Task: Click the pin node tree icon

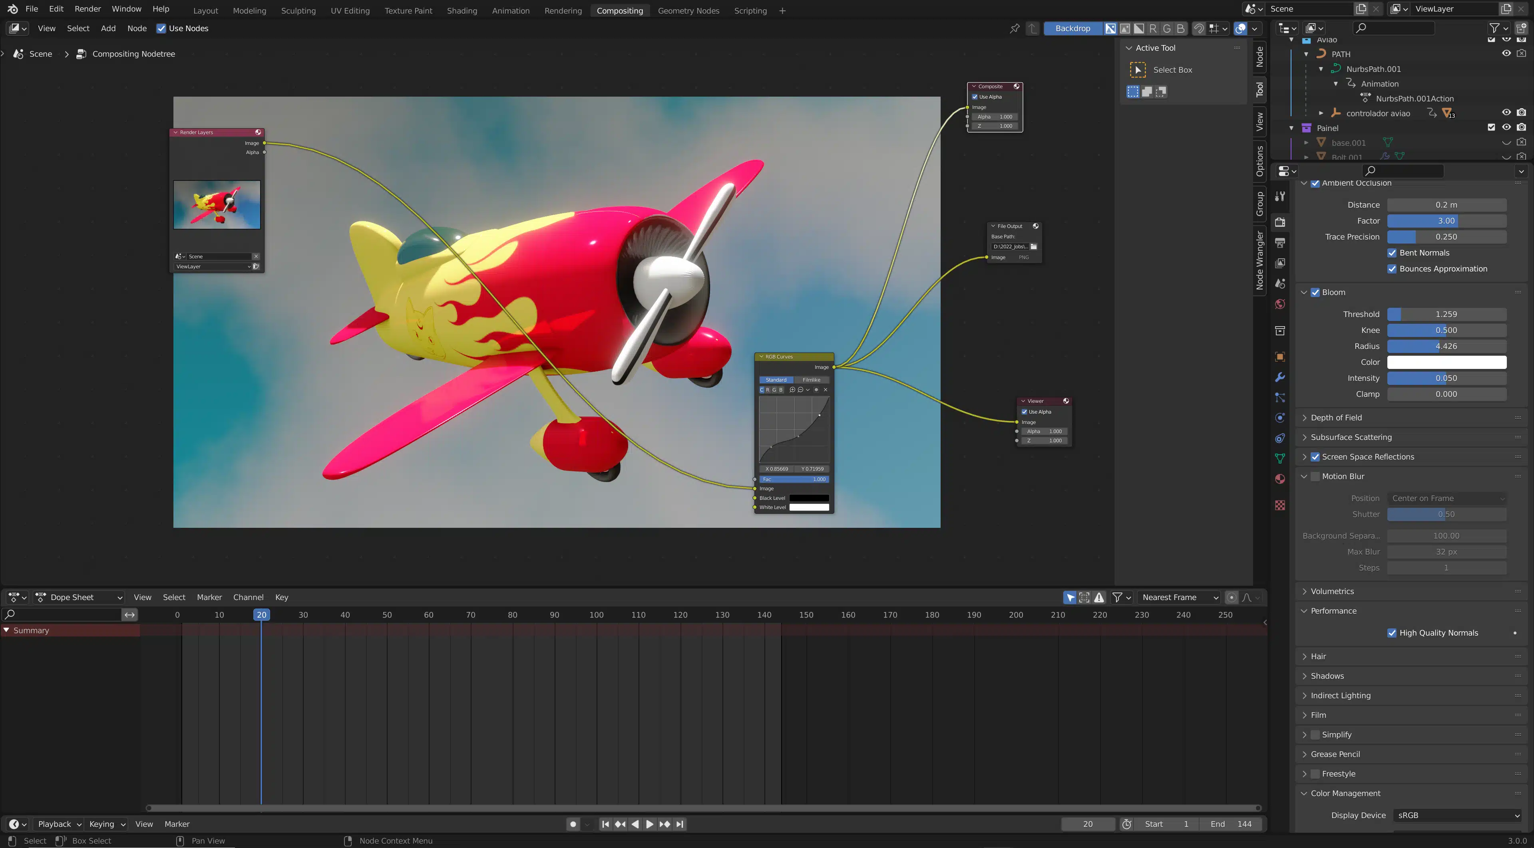Action: (x=1015, y=29)
